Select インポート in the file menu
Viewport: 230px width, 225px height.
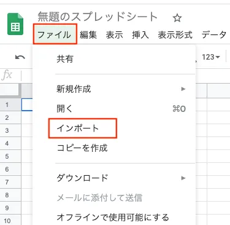114,128
